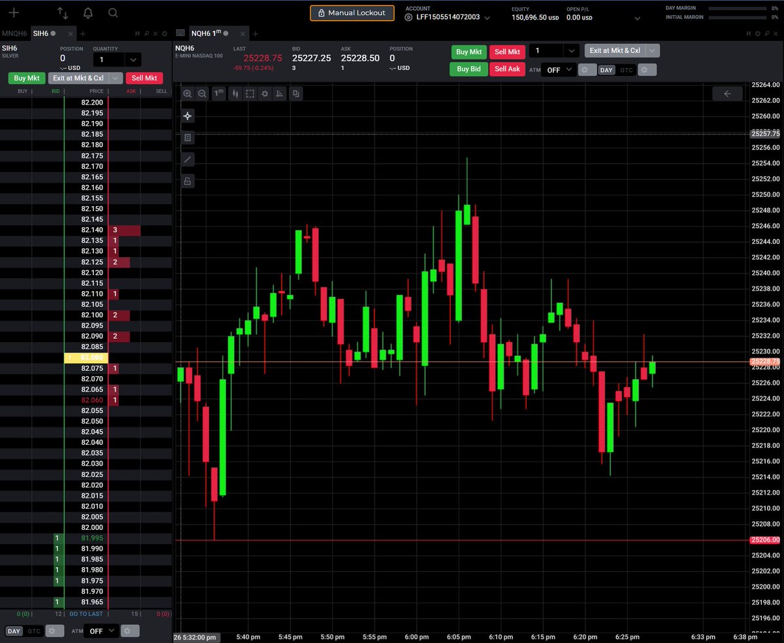Viewport: 784px width, 643px height.
Task: Expand the chart Exit at Mkt & Cxl arrow
Action: coord(653,51)
